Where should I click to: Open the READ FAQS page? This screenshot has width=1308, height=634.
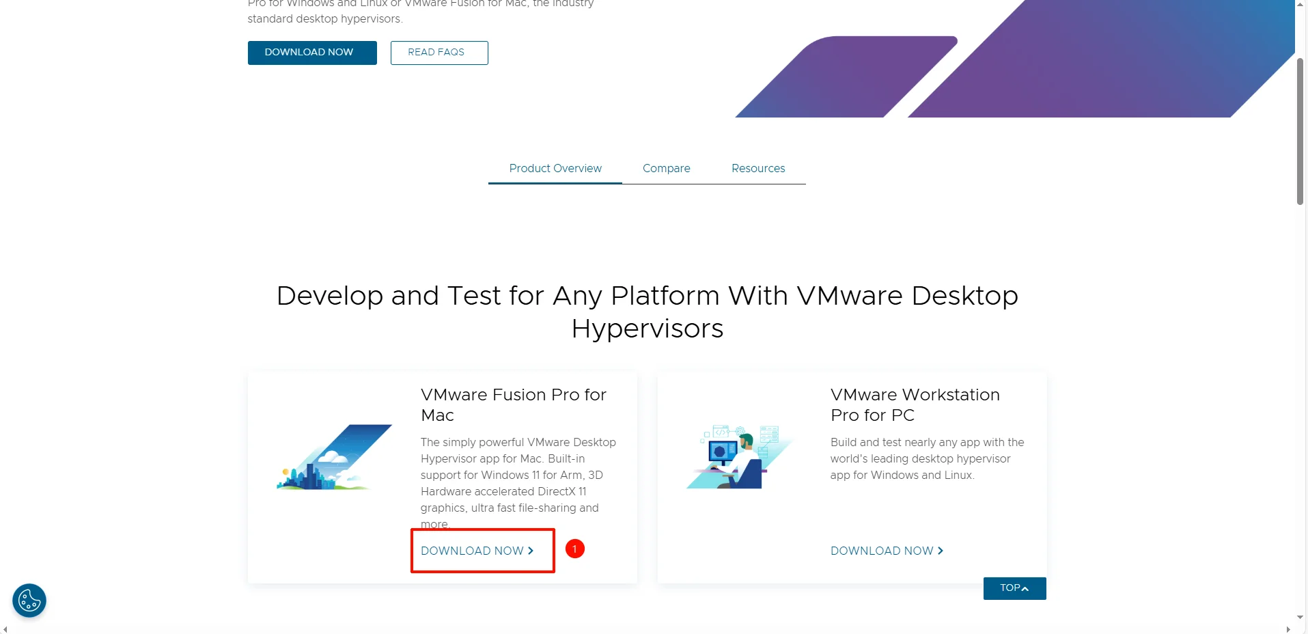[438, 53]
